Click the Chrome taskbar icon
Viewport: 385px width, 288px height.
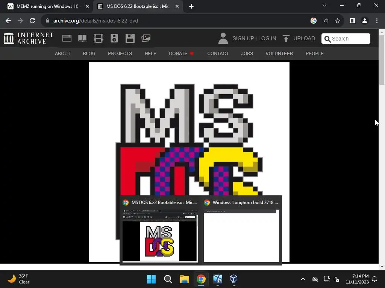(201, 279)
